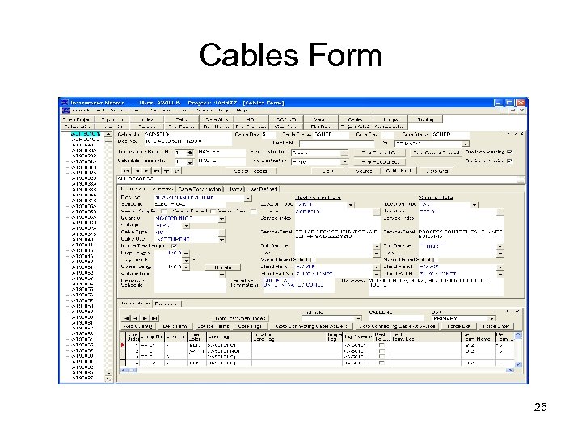Image resolution: width=582 pixels, height=436 pixels.
Task: Open the System Admin toolbar button
Action: pos(390,127)
